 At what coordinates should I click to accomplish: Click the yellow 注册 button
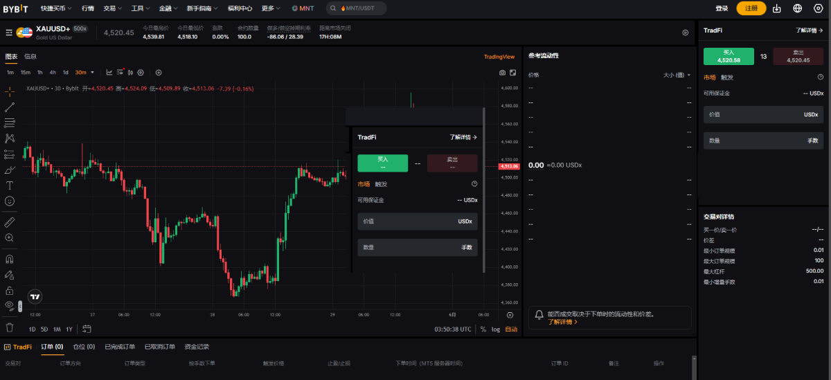[751, 8]
